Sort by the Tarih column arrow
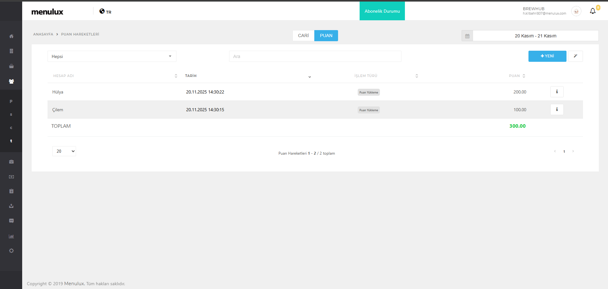 (310, 76)
